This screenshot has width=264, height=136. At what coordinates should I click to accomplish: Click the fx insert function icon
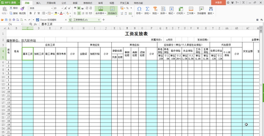(x=35, y=24)
